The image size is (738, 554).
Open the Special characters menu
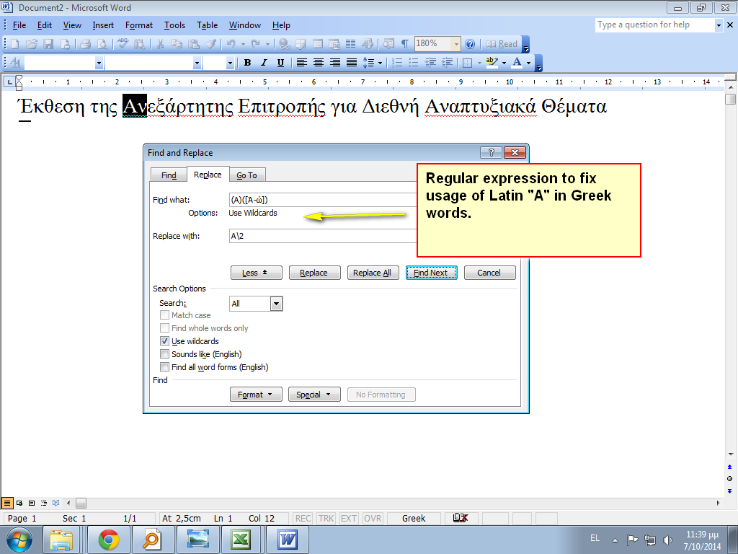tap(314, 395)
